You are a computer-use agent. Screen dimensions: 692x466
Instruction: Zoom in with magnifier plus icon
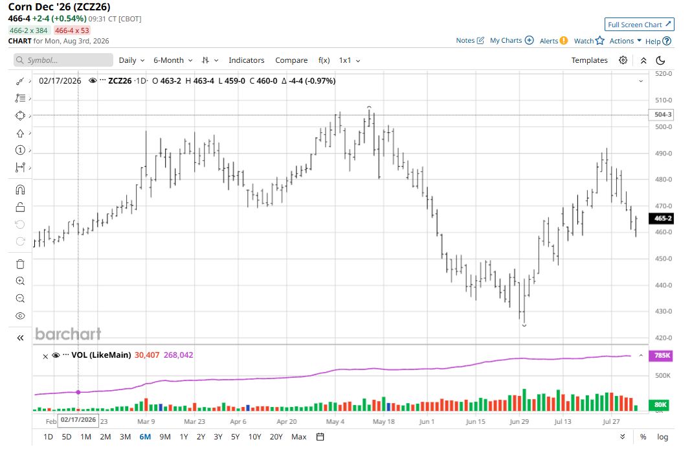click(20, 281)
